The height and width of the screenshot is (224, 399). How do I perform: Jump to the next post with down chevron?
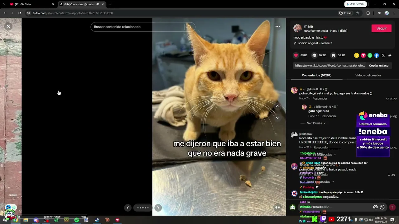click(x=277, y=118)
